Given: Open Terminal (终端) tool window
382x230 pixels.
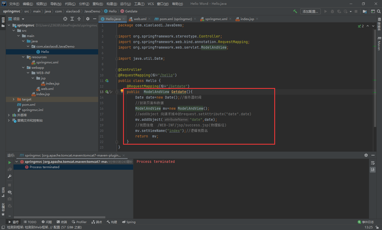Looking at the screenshot, I should pos(62,222).
